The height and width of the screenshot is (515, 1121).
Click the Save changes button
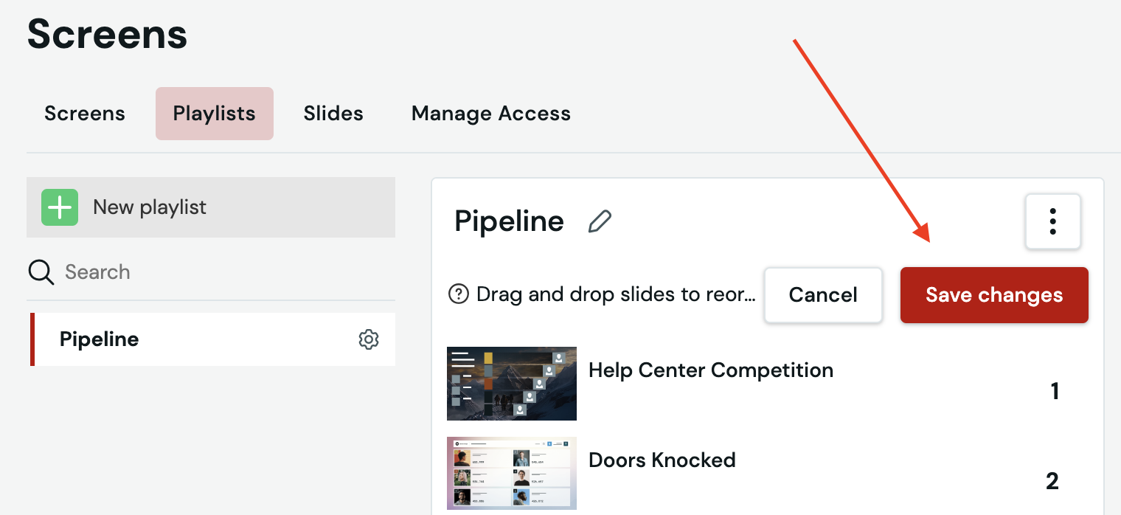pyautogui.click(x=994, y=295)
